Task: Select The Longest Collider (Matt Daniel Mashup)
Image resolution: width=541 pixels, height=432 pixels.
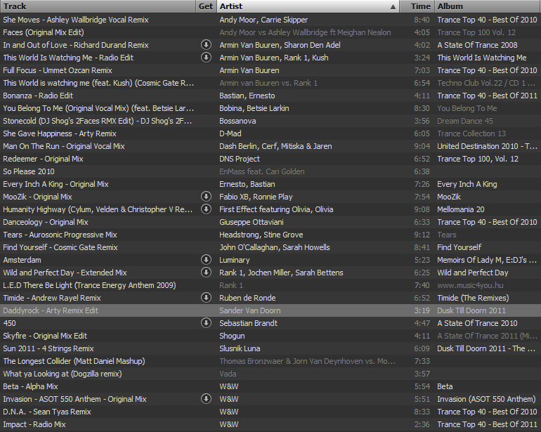Action: point(74,361)
